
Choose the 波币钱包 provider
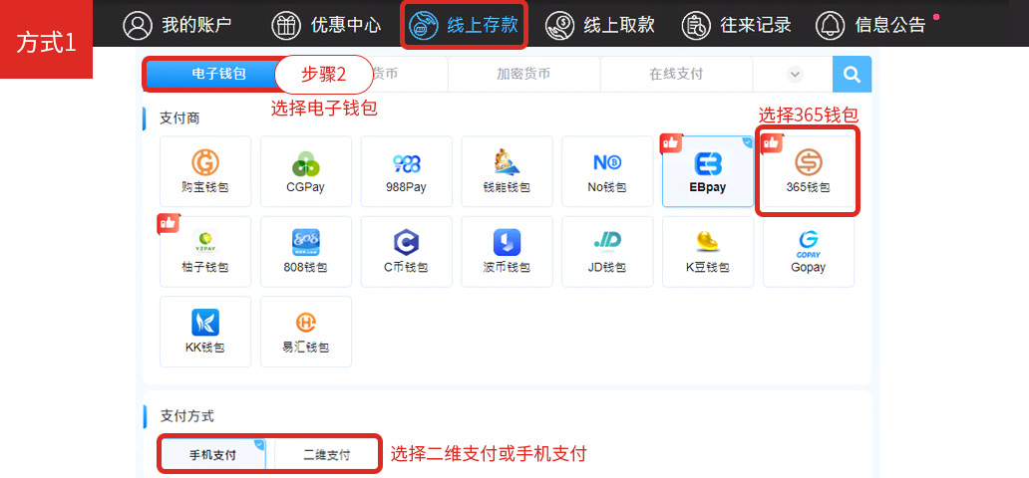coord(507,252)
